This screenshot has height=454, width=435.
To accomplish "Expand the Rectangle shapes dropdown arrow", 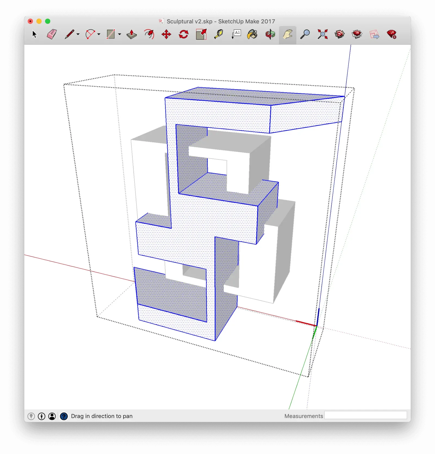I will tap(120, 34).
